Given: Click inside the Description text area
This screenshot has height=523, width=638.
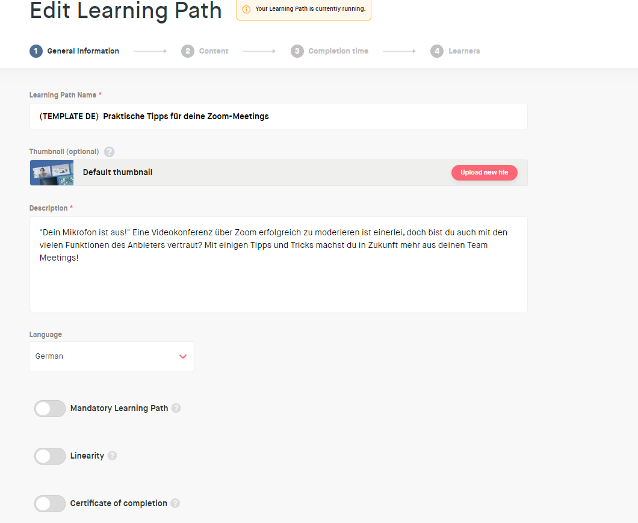Looking at the screenshot, I should [x=278, y=265].
